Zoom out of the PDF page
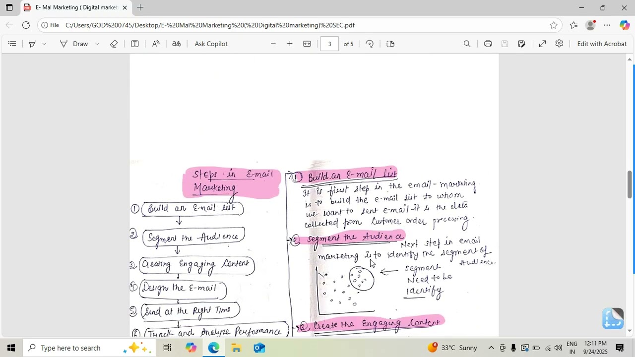The width and height of the screenshot is (635, 357). pos(273,44)
